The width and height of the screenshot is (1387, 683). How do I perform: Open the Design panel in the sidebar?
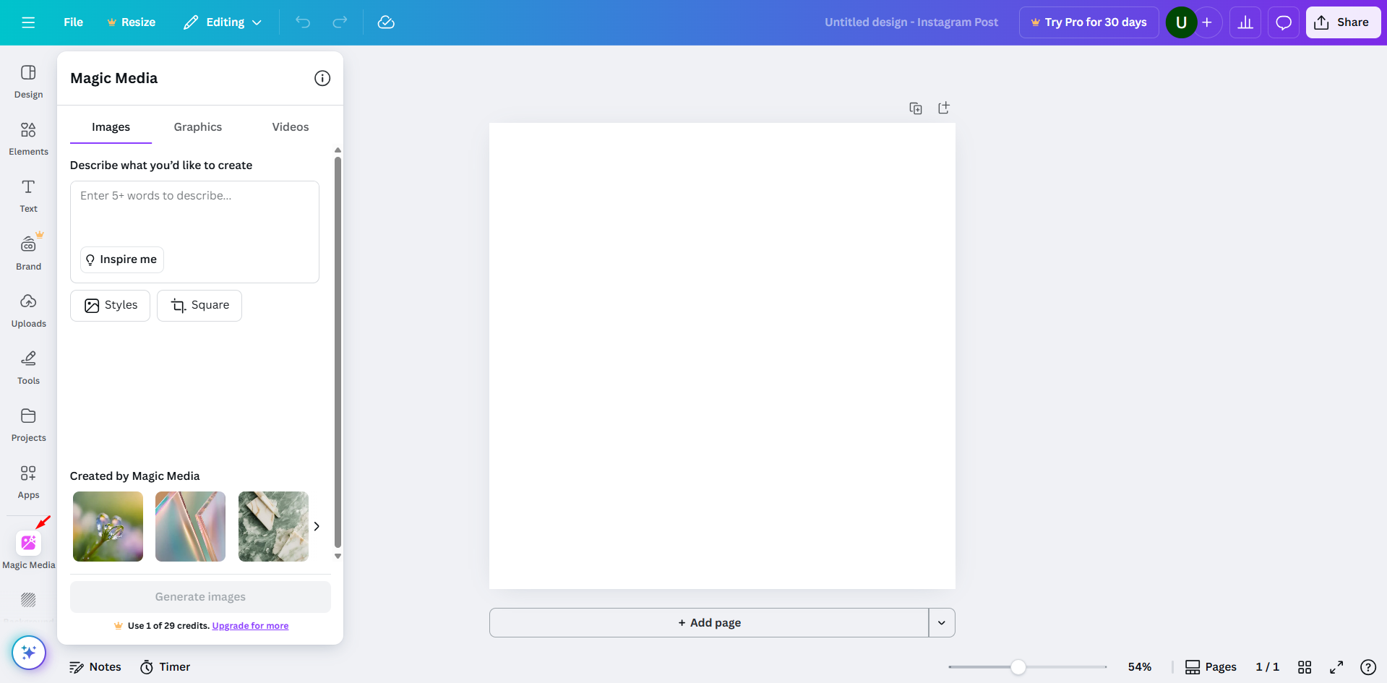tap(27, 80)
